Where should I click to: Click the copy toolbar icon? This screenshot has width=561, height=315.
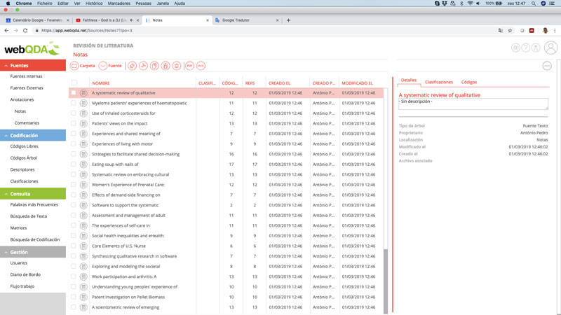click(x=154, y=66)
